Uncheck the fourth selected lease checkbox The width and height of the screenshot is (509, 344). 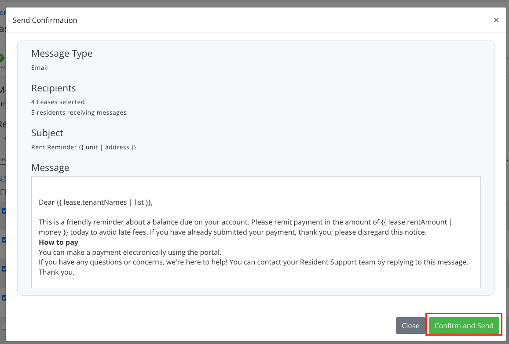(x=4, y=297)
